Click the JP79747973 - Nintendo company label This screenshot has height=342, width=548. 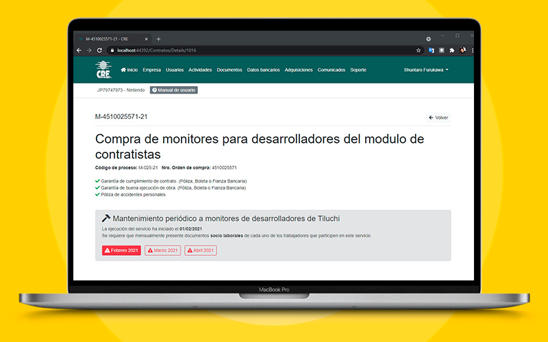click(121, 90)
